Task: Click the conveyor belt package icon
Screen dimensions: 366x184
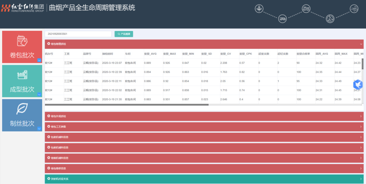Action: pyautogui.click(x=306, y=9)
